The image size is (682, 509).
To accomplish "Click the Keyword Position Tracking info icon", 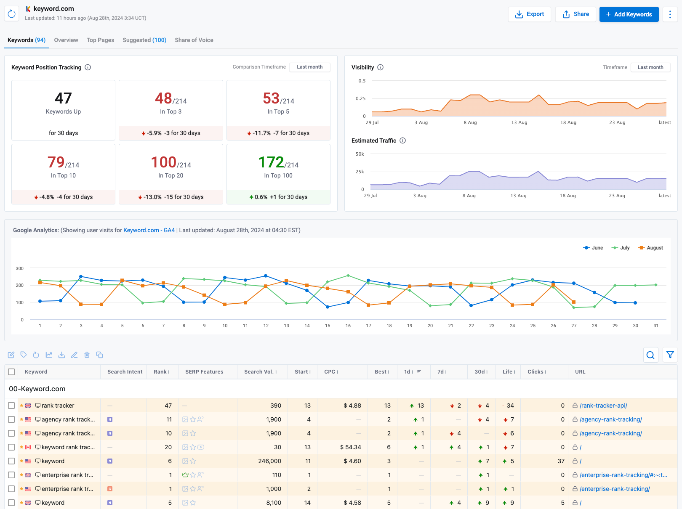I will [x=88, y=67].
